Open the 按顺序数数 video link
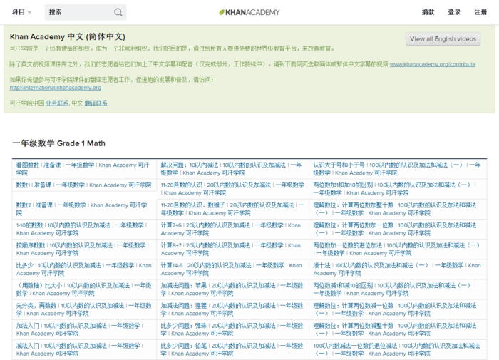Screen dimensions: 499x360 (83, 249)
